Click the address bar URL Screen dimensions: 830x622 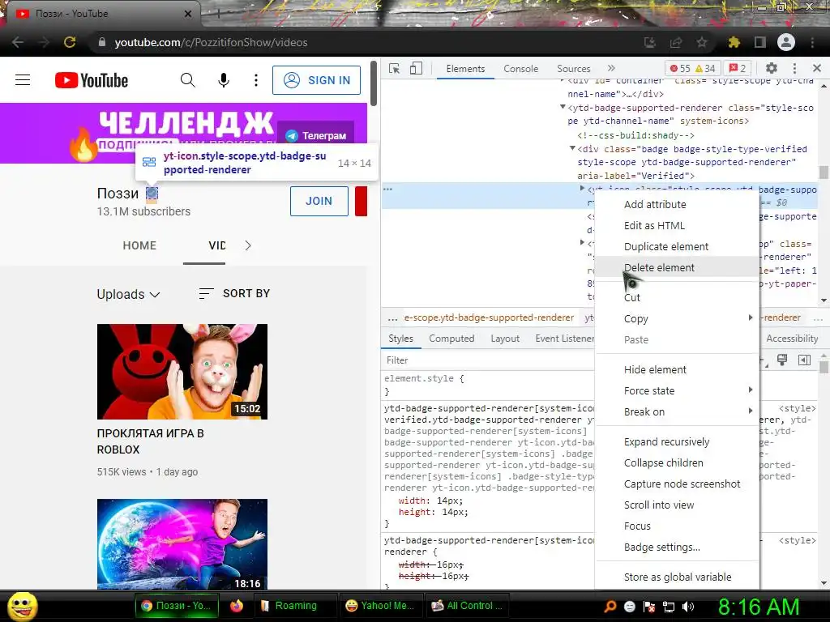(x=211, y=42)
